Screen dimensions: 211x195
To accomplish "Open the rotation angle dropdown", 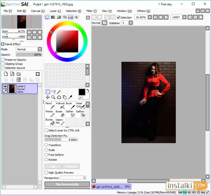I will (184, 17).
